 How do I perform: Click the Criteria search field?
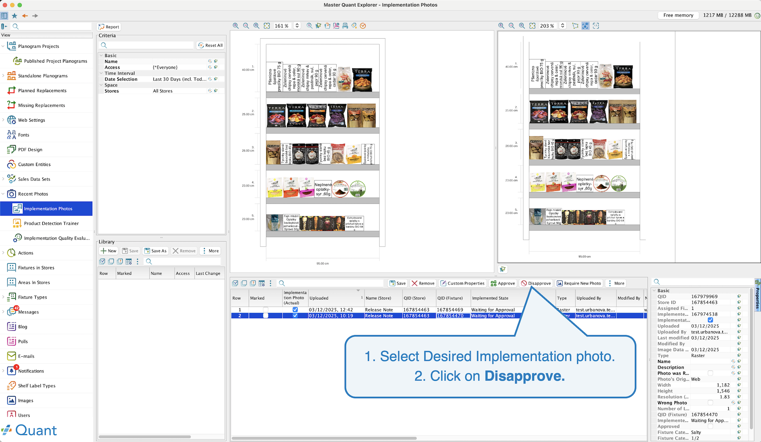coord(147,45)
